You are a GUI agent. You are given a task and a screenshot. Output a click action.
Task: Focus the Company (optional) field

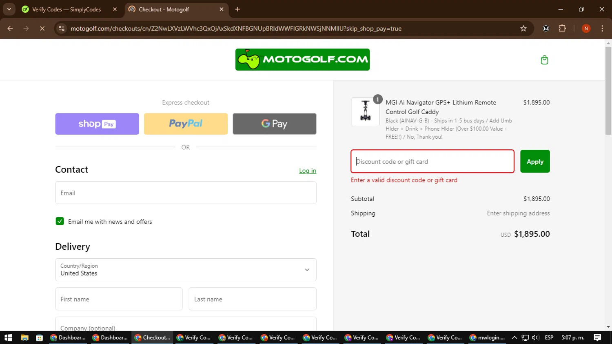186,324
